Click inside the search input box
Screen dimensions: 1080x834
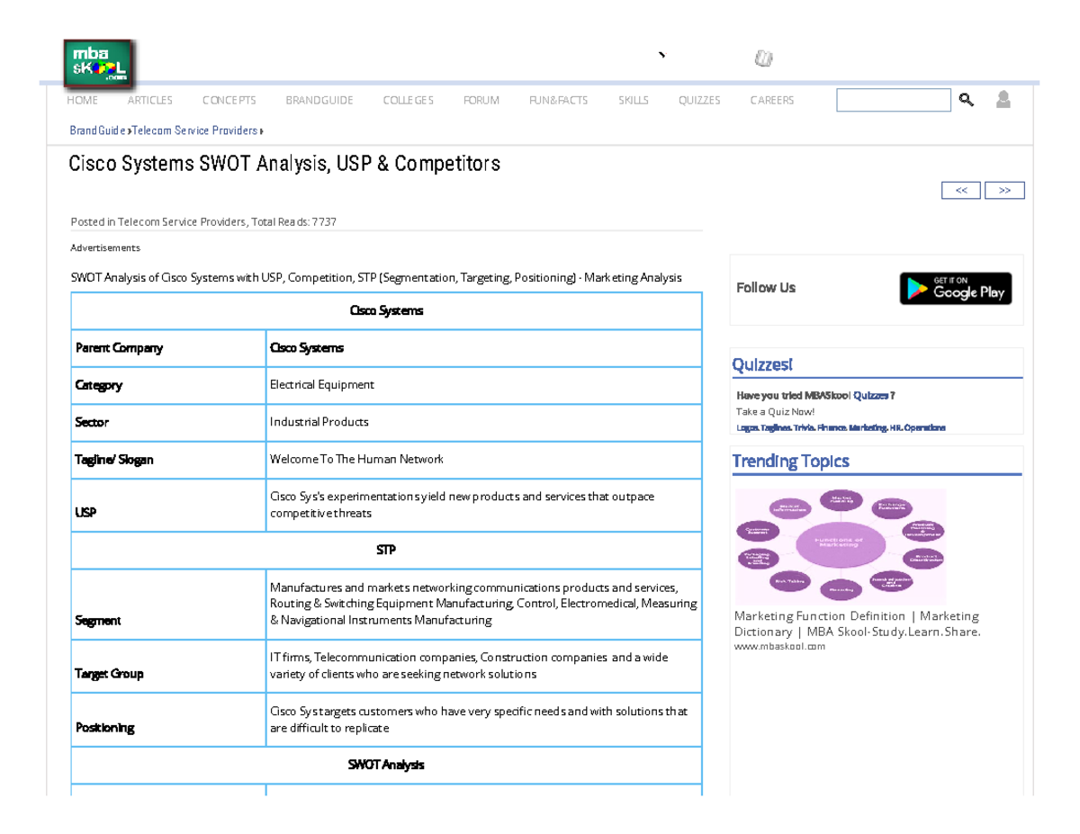tap(893, 99)
